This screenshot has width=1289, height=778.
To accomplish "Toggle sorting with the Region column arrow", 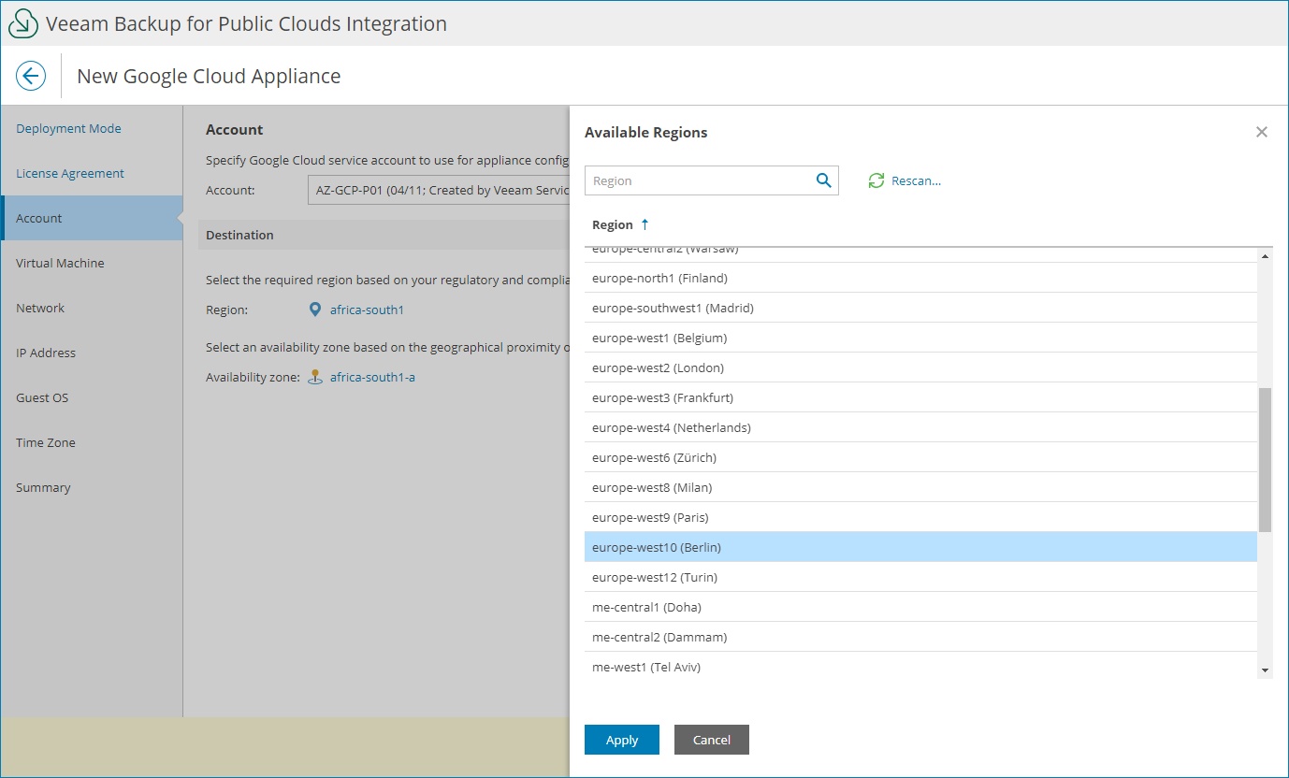I will [x=646, y=224].
